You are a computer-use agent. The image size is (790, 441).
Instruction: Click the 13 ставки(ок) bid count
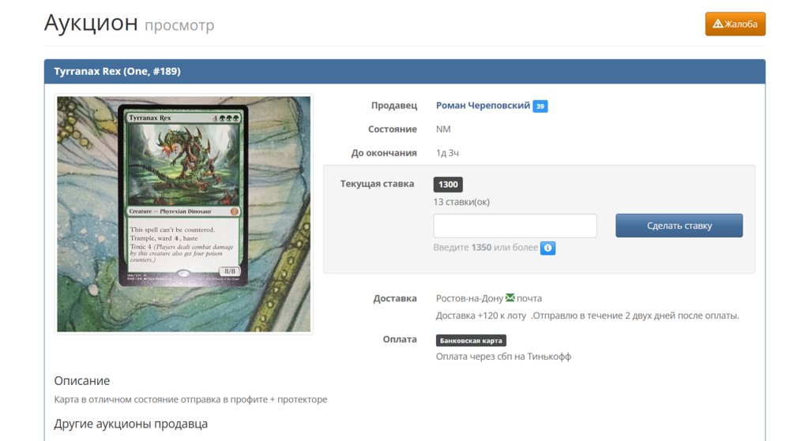[461, 202]
